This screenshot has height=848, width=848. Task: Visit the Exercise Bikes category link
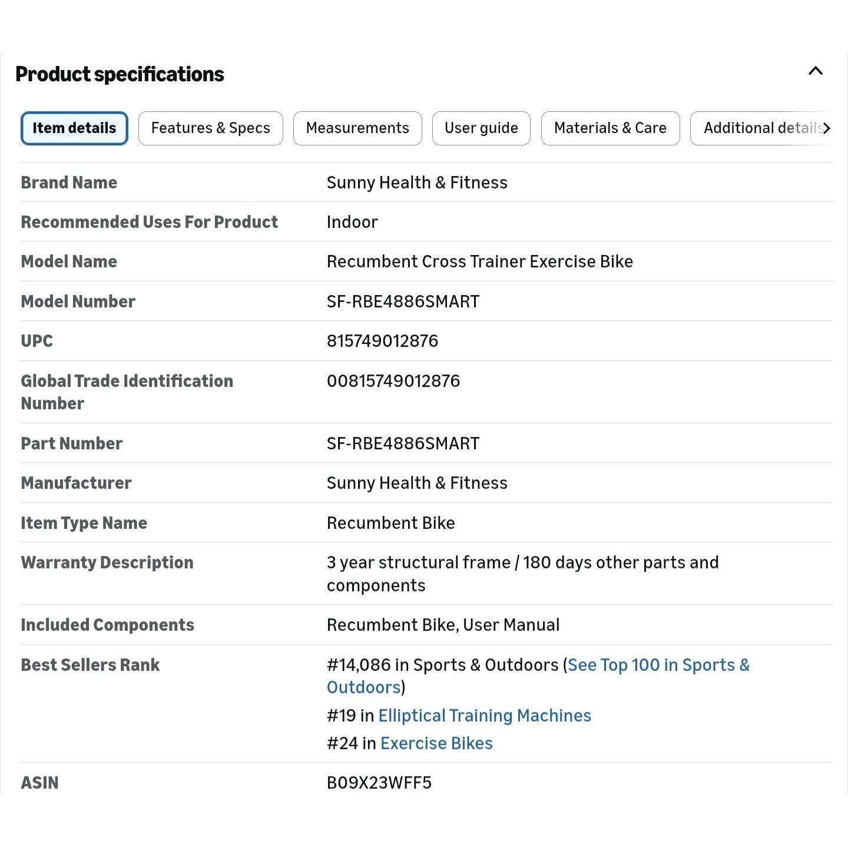(x=436, y=743)
